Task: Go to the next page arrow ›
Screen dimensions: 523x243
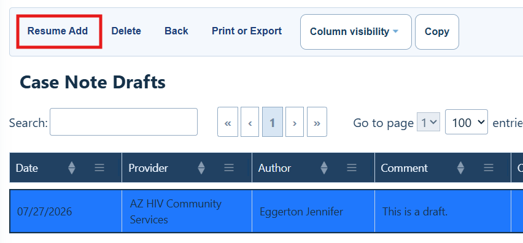Action: [295, 122]
